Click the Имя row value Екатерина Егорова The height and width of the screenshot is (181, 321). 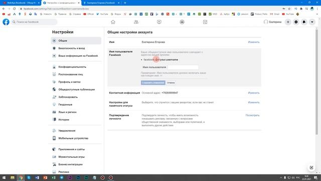coord(153,42)
